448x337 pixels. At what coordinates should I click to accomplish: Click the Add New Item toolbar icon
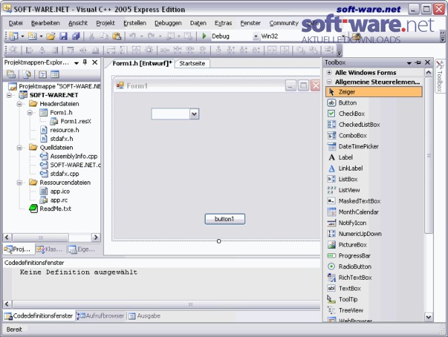tap(32, 36)
